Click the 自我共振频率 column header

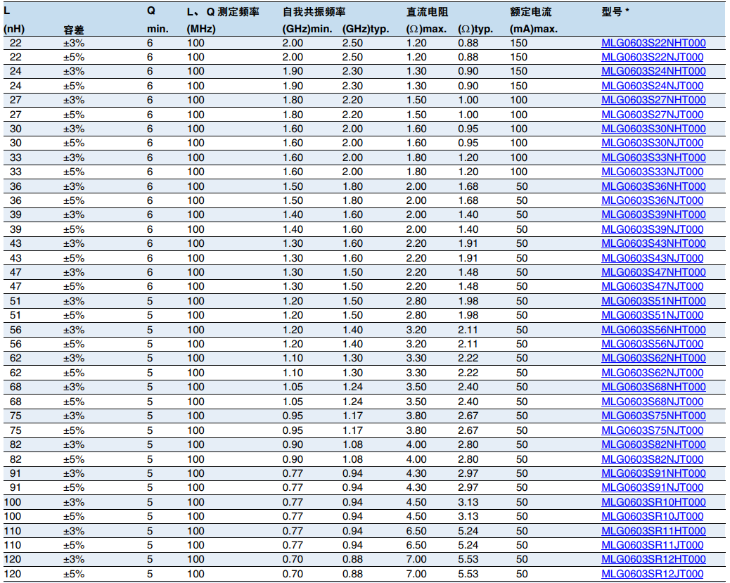(314, 12)
